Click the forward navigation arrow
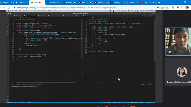 4,7
